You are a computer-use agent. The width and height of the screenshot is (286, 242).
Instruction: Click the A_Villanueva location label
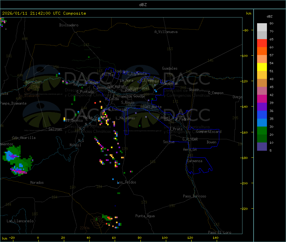point(166,32)
